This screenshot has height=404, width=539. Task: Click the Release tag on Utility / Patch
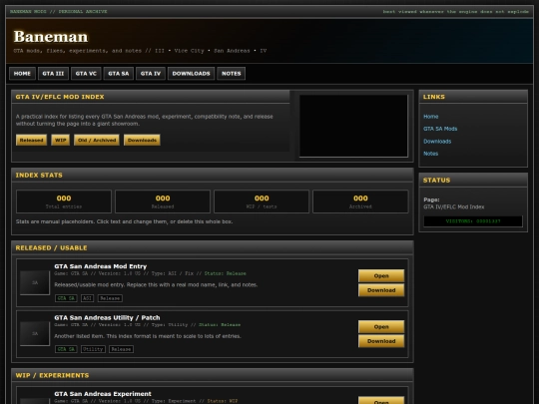[x=121, y=349]
